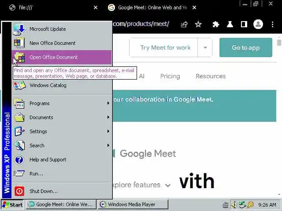Image resolution: width=282 pixels, height=211 pixels.
Task: Click the file:/// tab globe icon
Action: click(x=12, y=7)
